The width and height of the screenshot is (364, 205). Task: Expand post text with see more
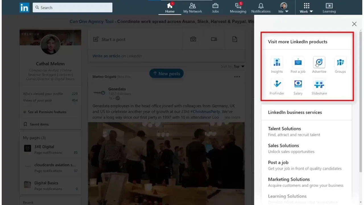[x=232, y=117]
